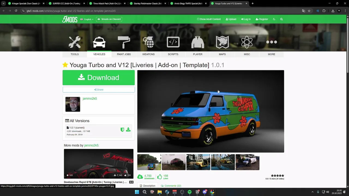
Task: Click the Upload link
Action: click(231, 19)
